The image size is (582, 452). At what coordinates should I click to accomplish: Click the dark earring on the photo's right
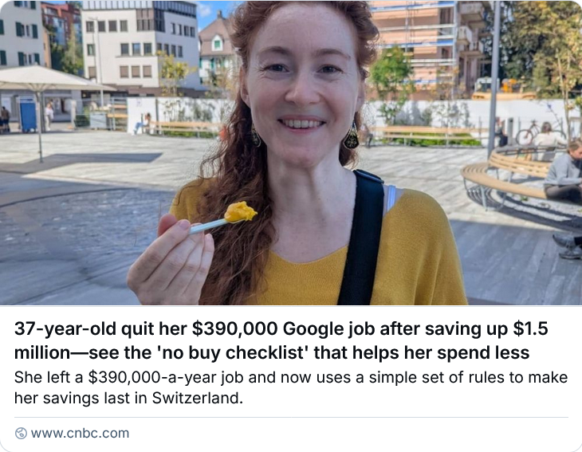click(x=351, y=137)
